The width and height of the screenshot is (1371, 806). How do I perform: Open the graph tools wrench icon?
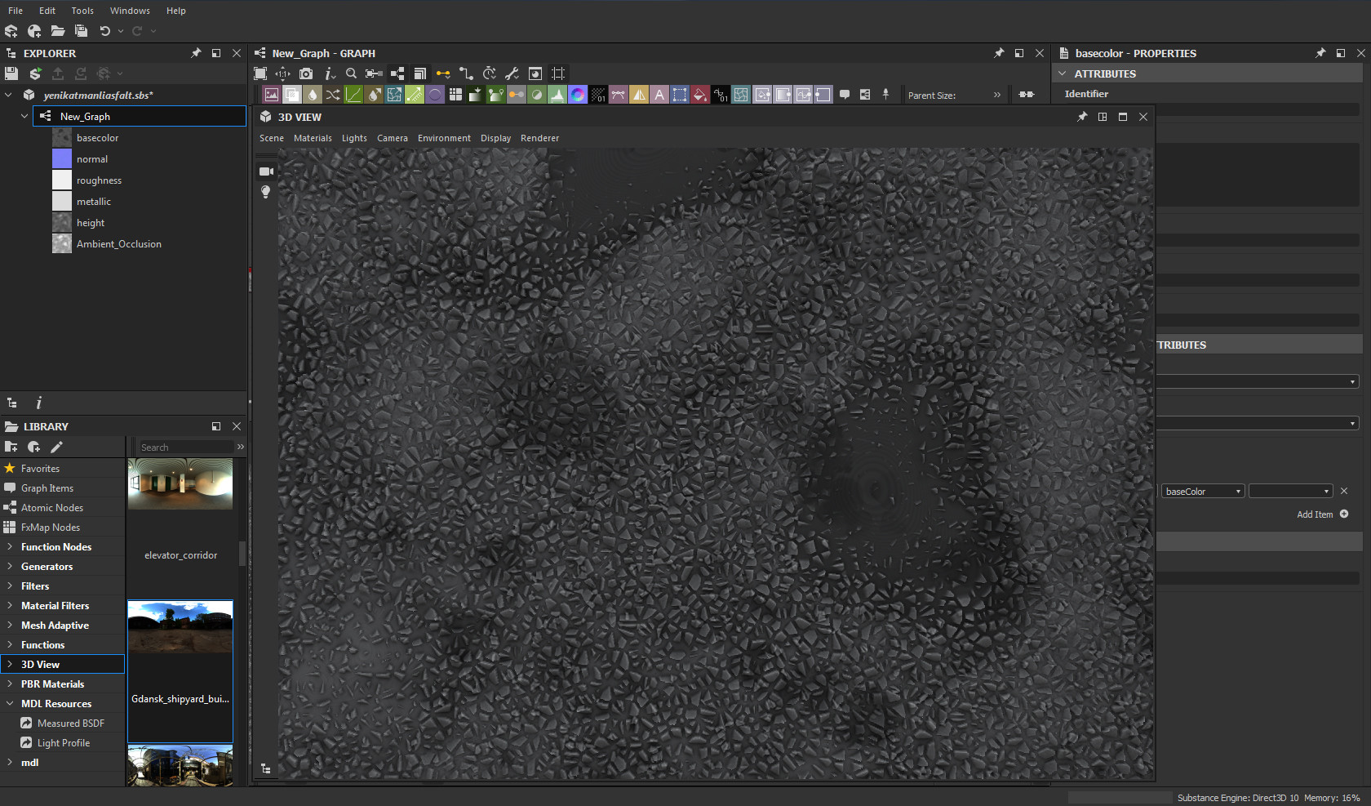[512, 73]
